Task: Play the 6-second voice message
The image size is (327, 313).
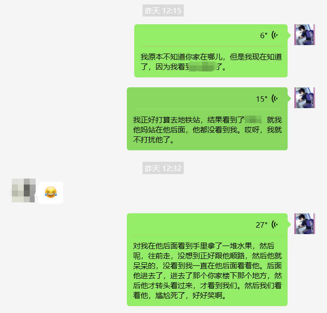Action: [x=211, y=35]
